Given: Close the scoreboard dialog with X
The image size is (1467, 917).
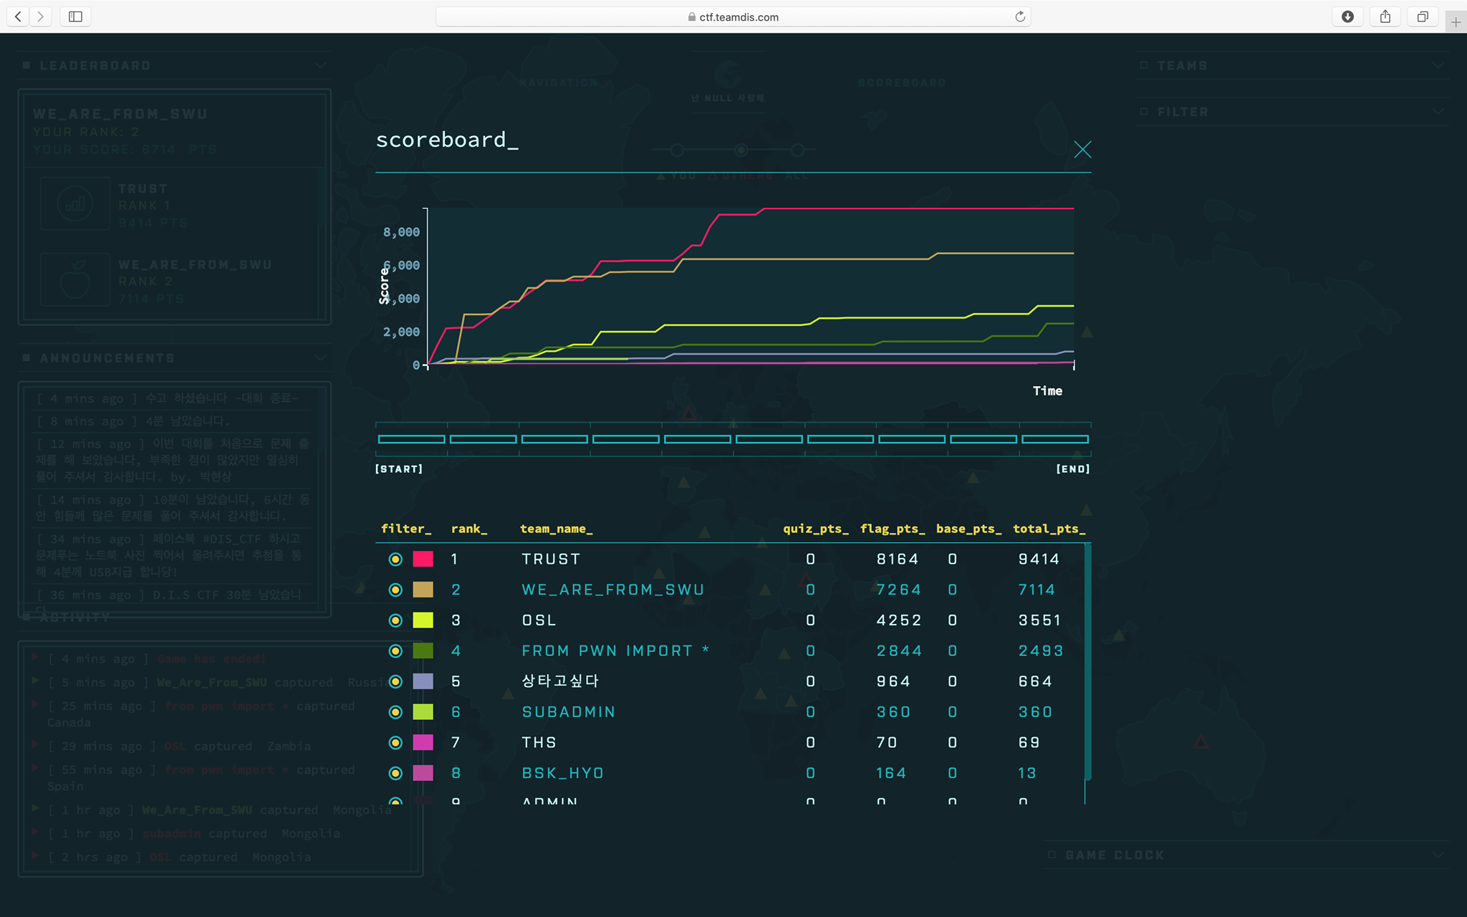Looking at the screenshot, I should coord(1082,149).
